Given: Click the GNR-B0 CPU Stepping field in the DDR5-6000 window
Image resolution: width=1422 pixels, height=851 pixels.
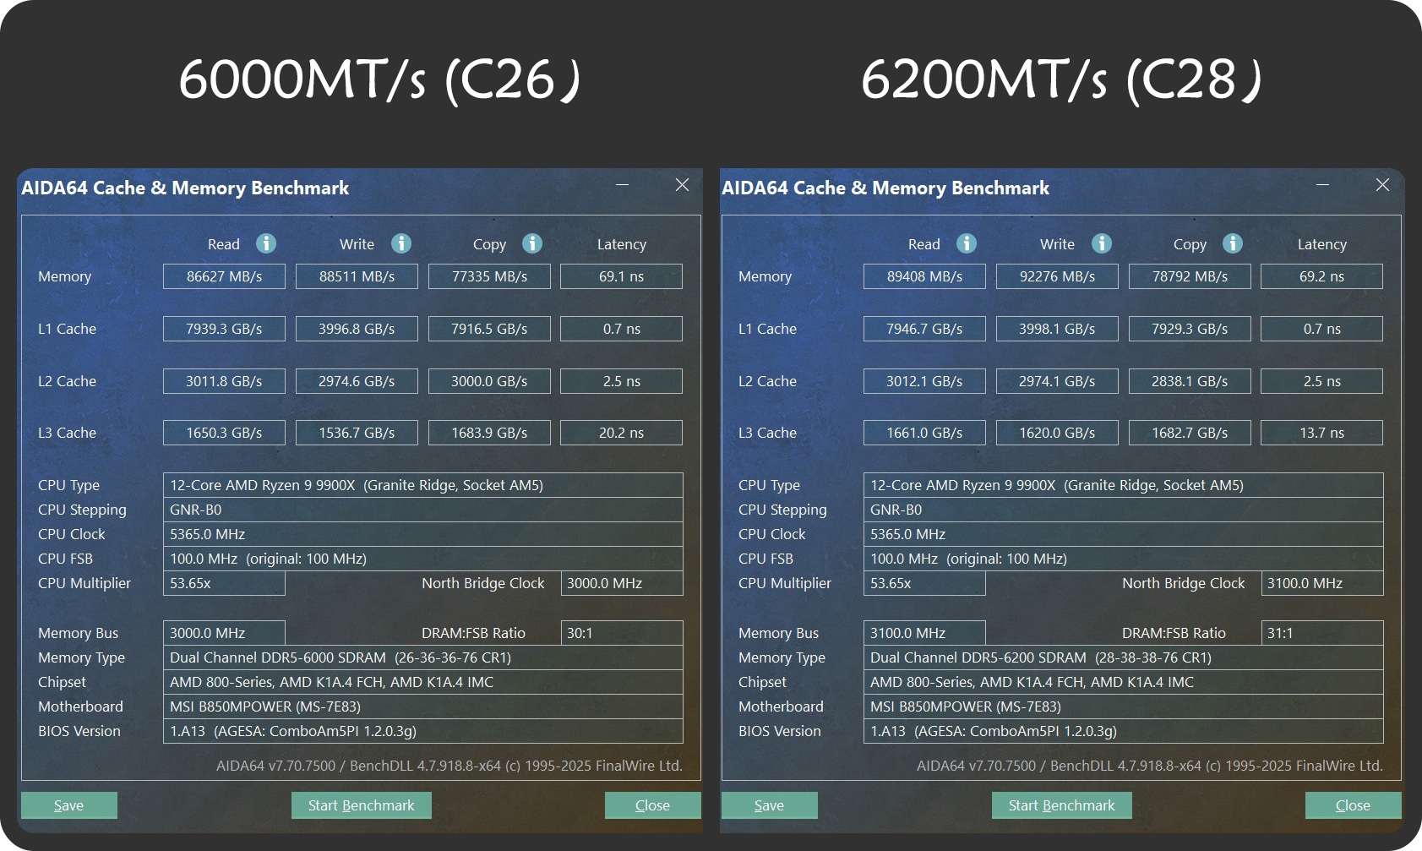Looking at the screenshot, I should click(x=423, y=510).
